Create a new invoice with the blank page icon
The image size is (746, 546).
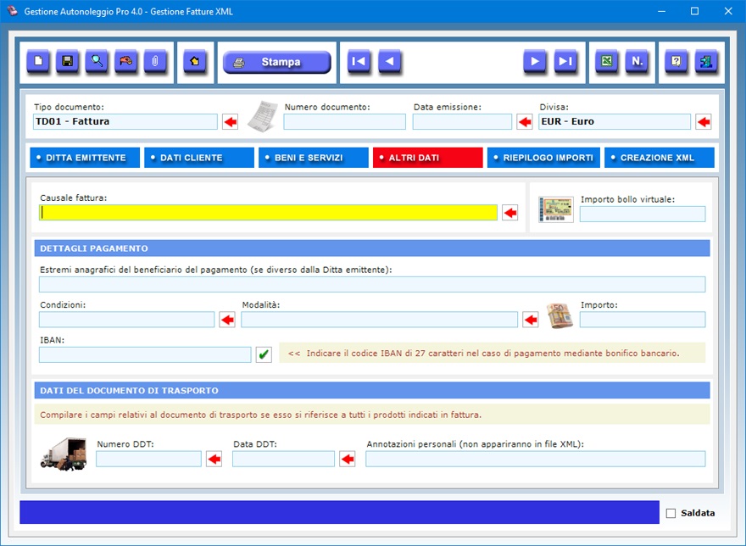point(38,61)
